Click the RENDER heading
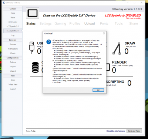The width and height of the screenshot is (148, 139). point(119,62)
